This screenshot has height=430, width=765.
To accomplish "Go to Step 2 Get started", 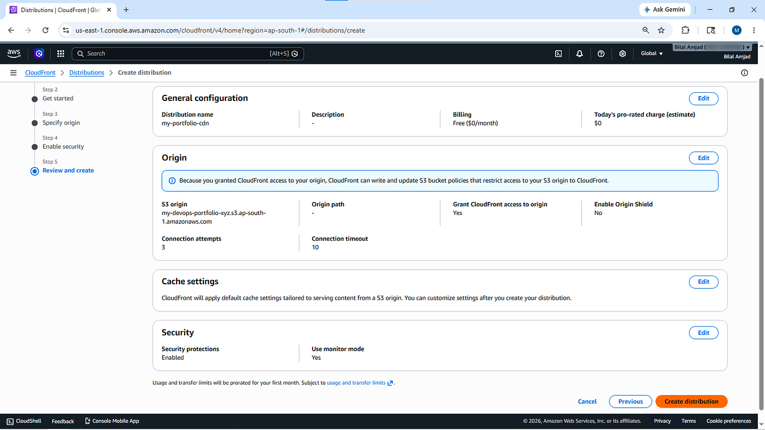I will [x=58, y=99].
